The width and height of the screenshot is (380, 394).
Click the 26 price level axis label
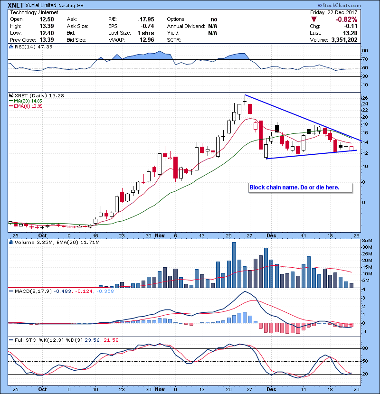[x=365, y=98]
